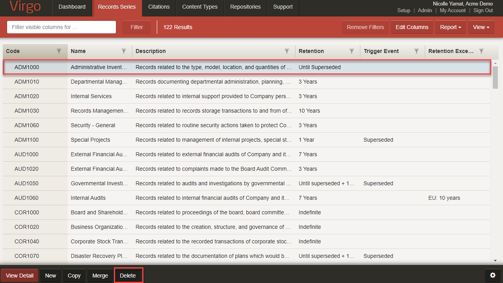Expand the Report dropdown

[x=451, y=27]
